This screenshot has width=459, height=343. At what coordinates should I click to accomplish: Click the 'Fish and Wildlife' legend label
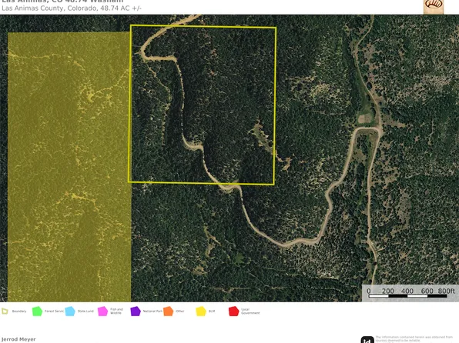(116, 311)
